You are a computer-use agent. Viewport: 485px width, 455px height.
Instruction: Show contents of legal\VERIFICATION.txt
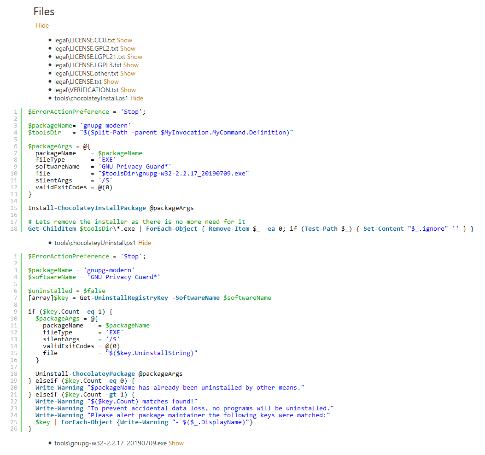pos(128,90)
